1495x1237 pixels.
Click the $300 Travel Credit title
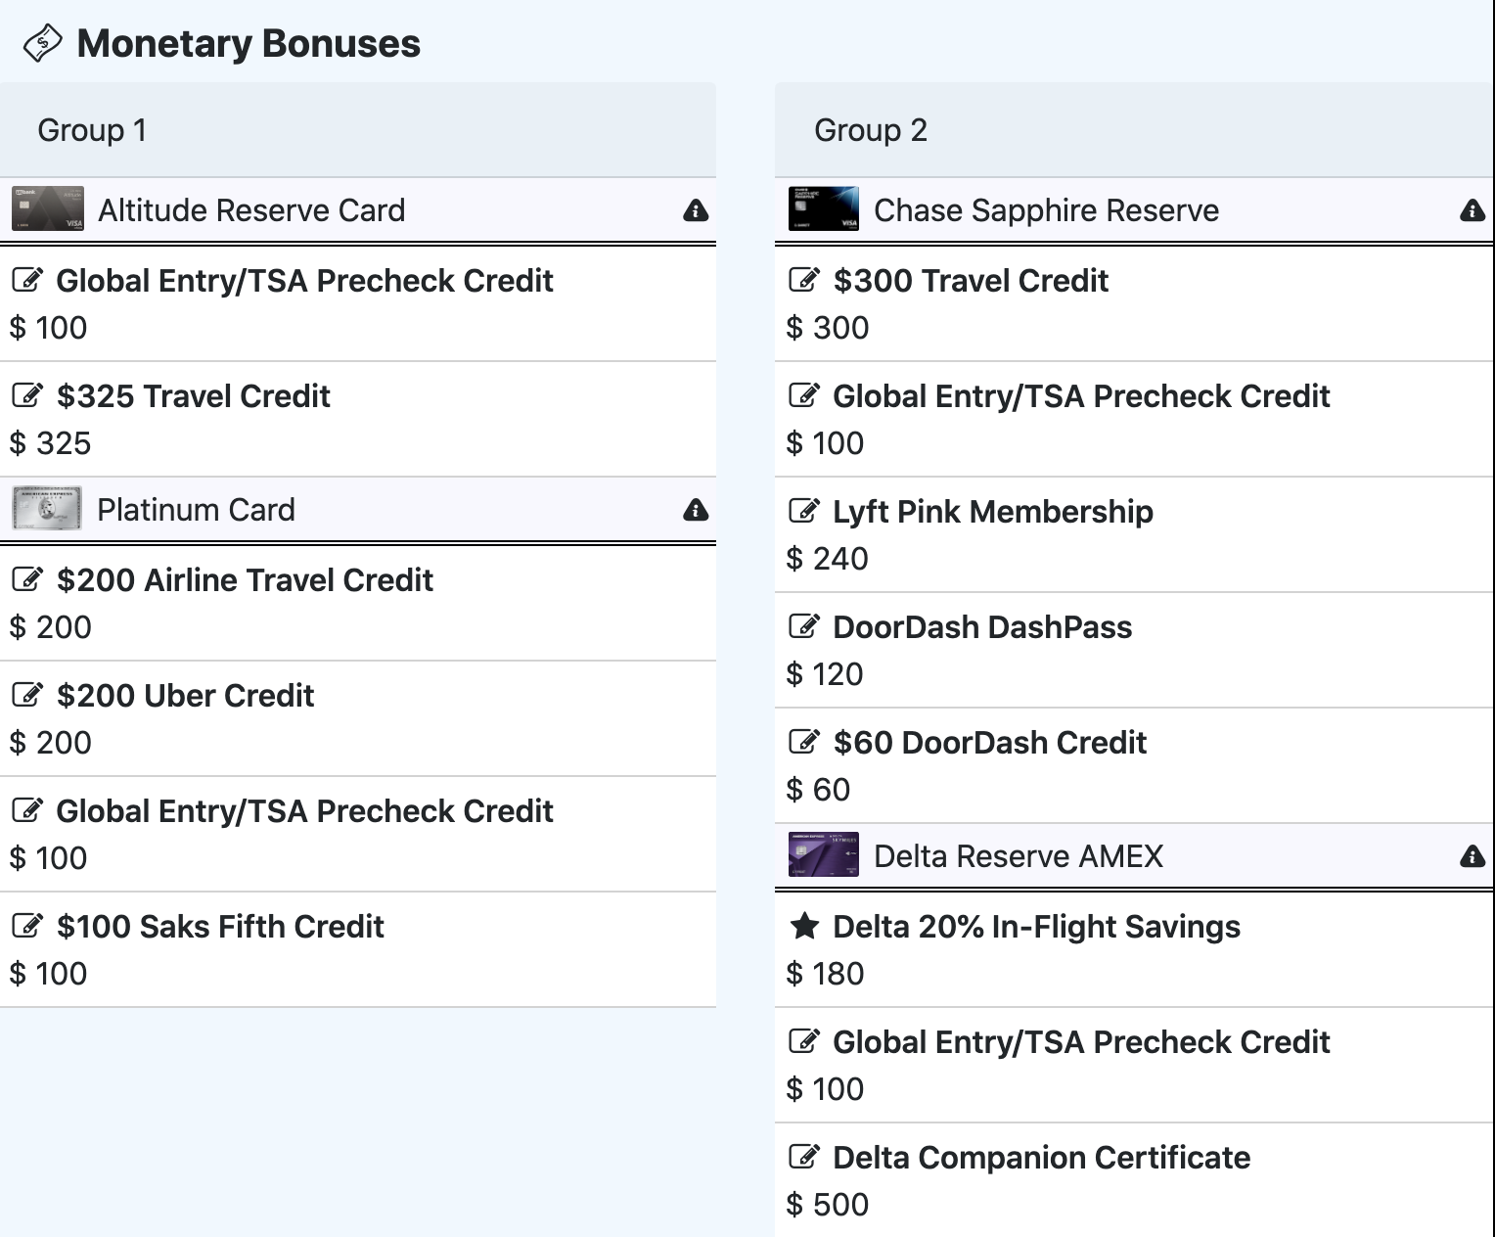tap(971, 281)
